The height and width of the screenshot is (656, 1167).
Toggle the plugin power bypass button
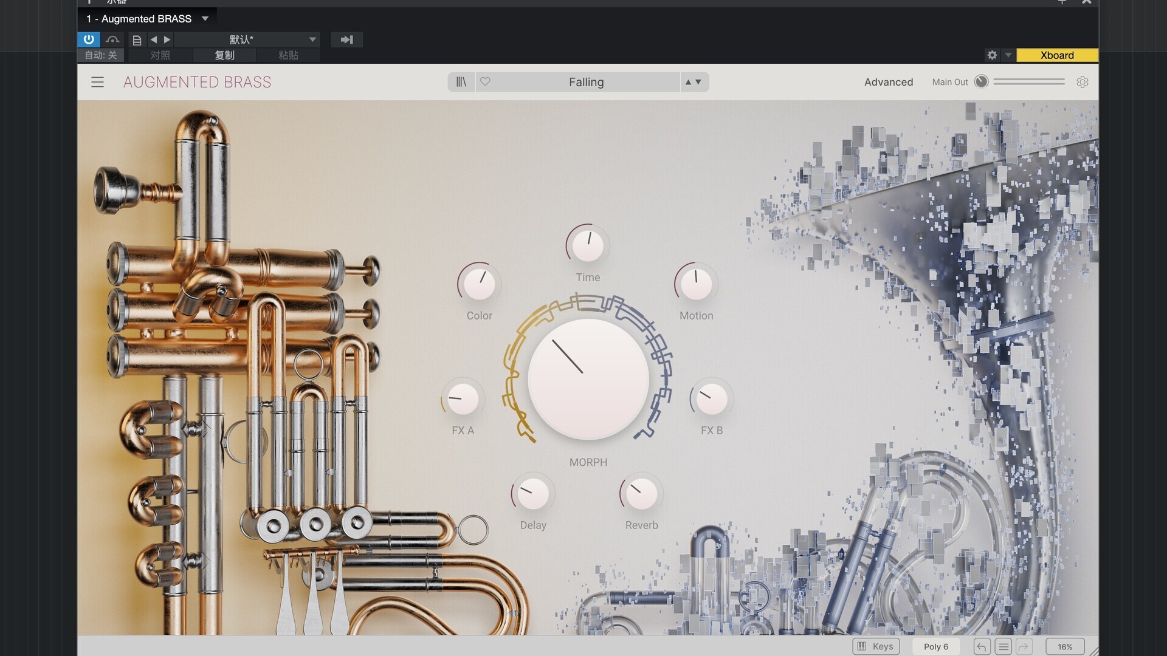tap(89, 39)
